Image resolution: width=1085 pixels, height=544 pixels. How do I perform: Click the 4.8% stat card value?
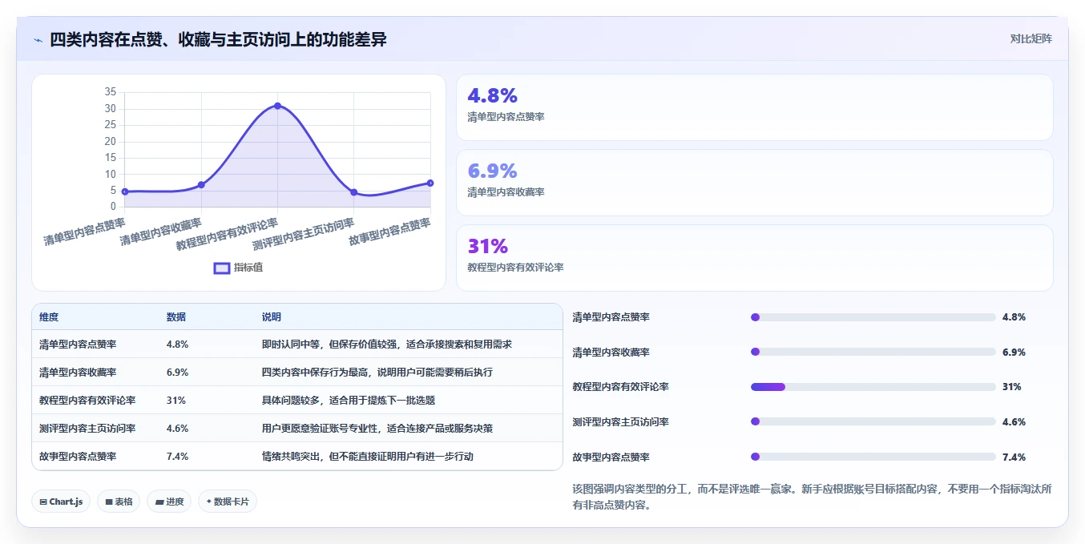tap(492, 95)
